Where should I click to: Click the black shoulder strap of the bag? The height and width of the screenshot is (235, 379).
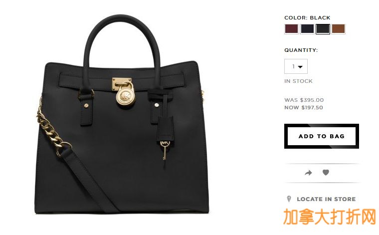89,180
